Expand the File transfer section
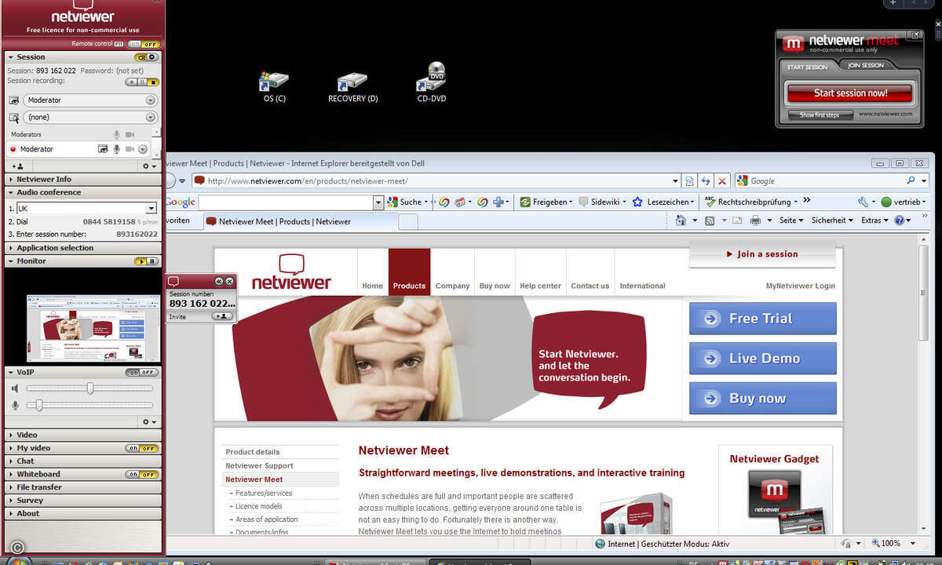This screenshot has width=942, height=565. point(83,487)
